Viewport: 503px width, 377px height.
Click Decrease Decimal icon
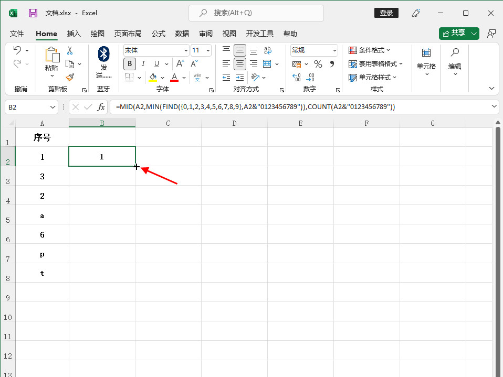pyautogui.click(x=310, y=78)
